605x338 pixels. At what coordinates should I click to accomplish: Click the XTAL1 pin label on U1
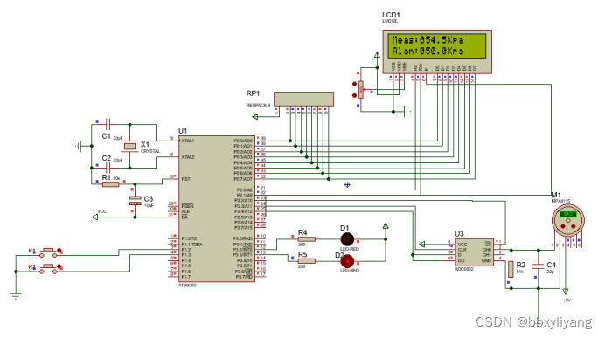[188, 141]
